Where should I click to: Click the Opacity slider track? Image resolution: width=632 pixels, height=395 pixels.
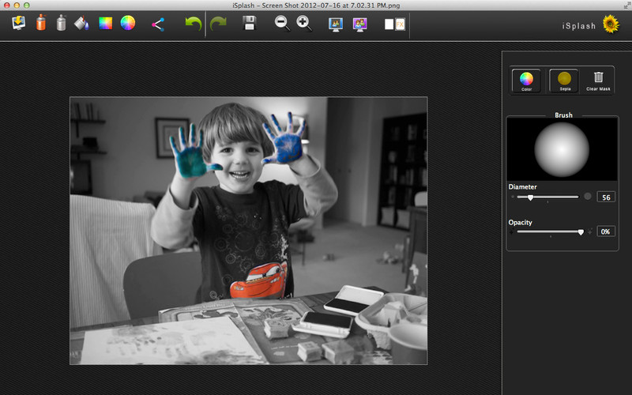pyautogui.click(x=550, y=231)
